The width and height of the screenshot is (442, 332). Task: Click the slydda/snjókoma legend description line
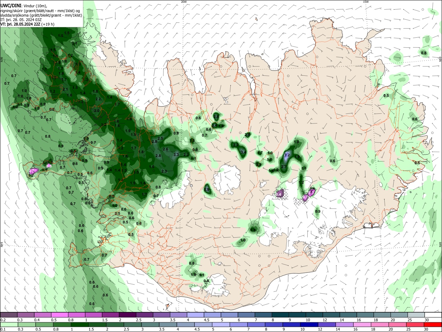tap(41, 15)
